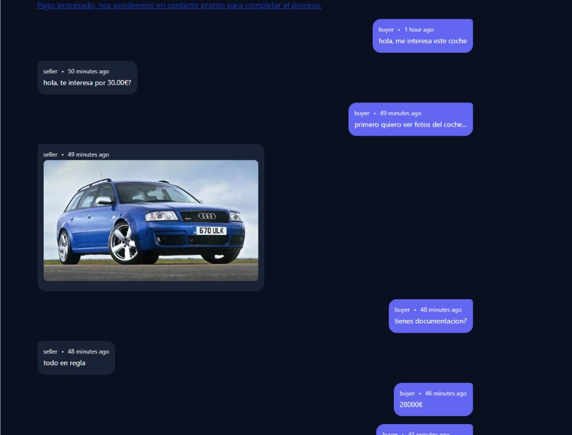The height and width of the screenshot is (435, 572).
Task: Click the "primero quiero ver fotos del coche..." message
Action: coord(410,125)
